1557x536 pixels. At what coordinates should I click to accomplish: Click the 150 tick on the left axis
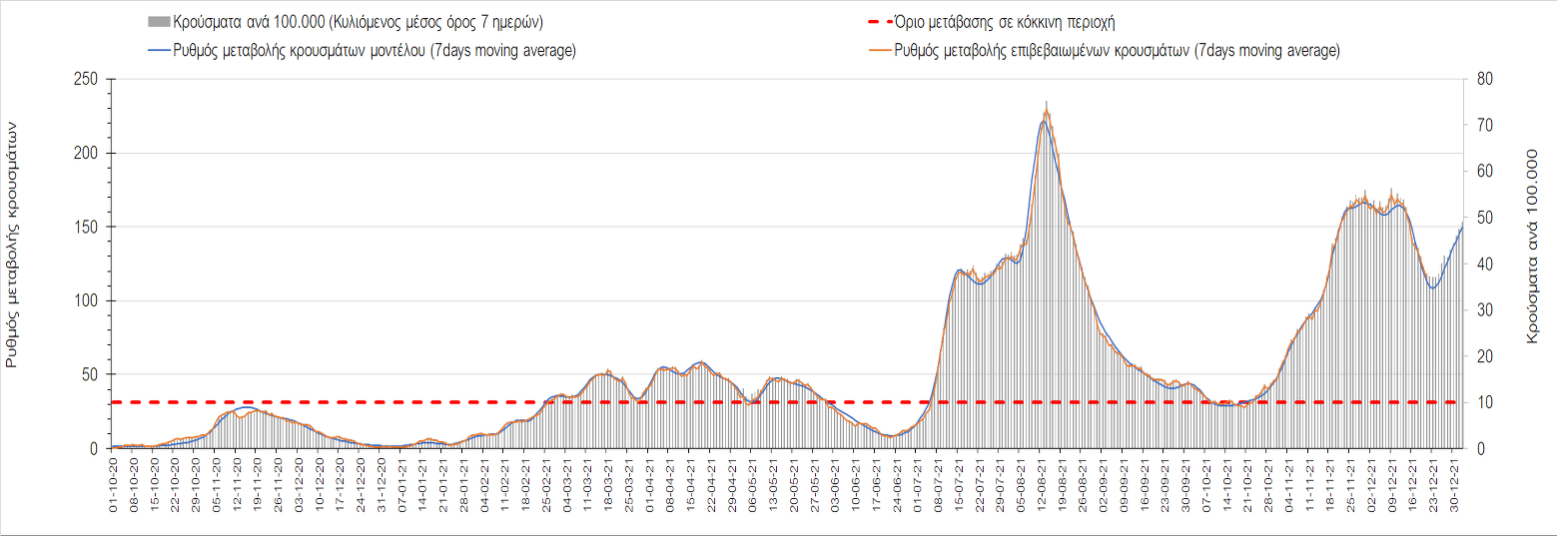pyautogui.click(x=85, y=228)
